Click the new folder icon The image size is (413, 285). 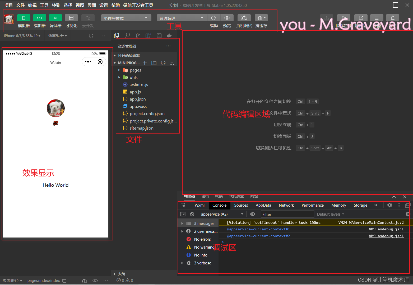click(x=154, y=63)
